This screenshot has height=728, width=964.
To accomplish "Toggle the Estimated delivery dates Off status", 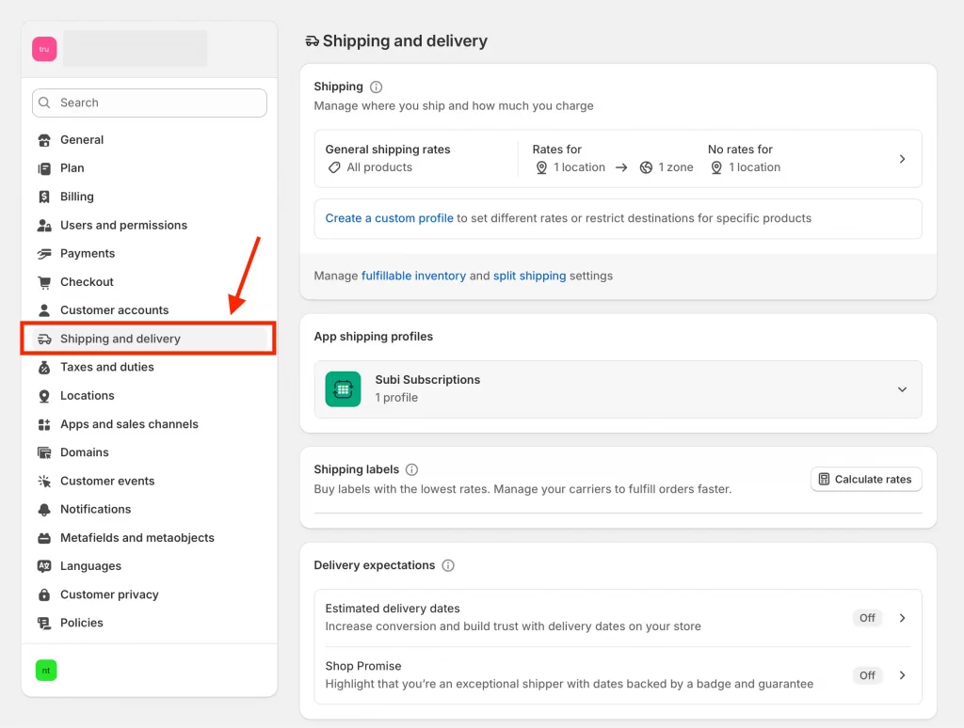I will click(867, 618).
